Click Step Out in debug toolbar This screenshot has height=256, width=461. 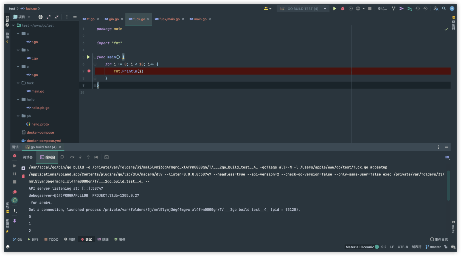coord(88,157)
